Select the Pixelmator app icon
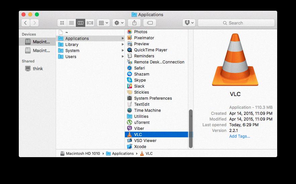 pos(130,38)
